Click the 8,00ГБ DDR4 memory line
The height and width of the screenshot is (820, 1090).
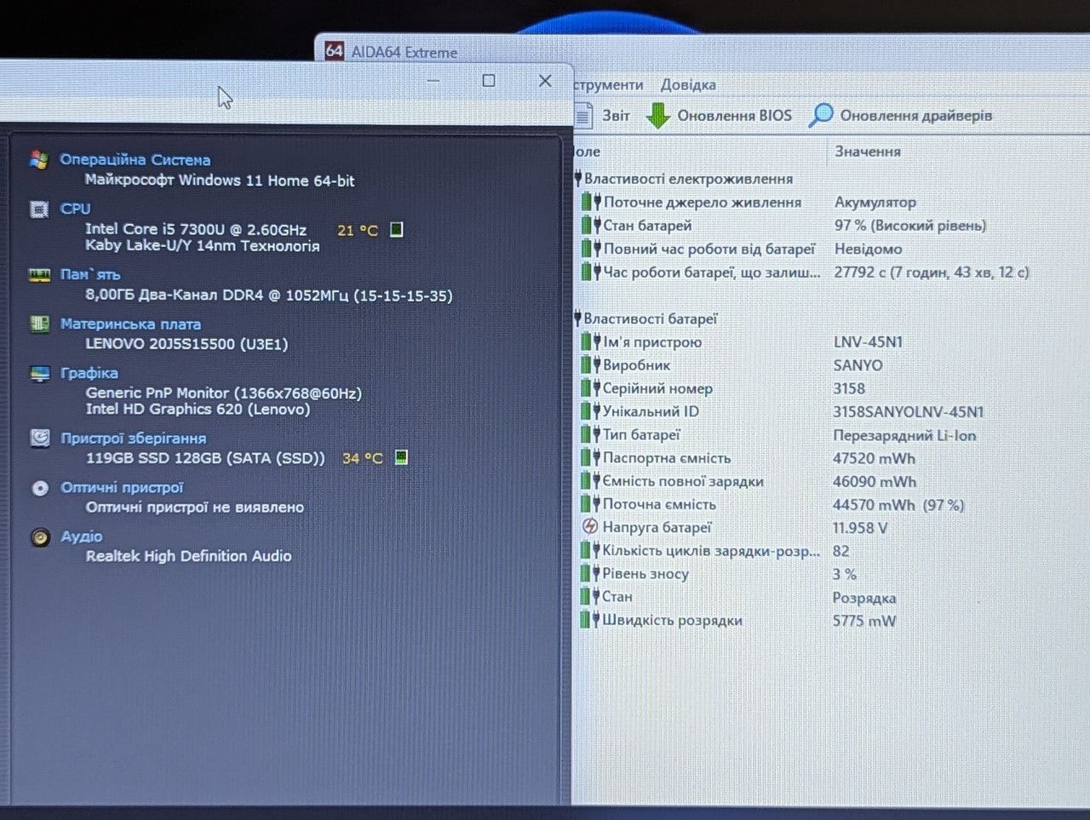[x=269, y=295]
